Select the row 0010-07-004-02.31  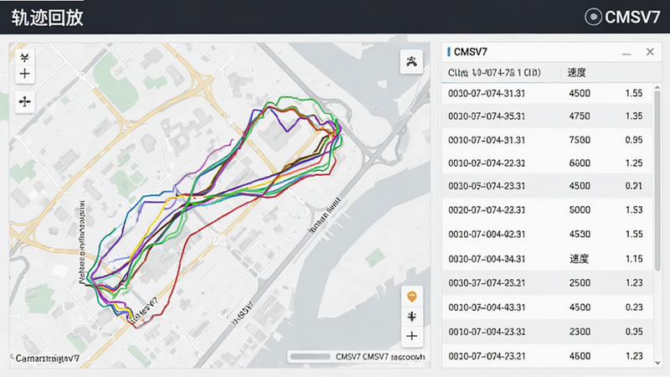pyautogui.click(x=548, y=234)
